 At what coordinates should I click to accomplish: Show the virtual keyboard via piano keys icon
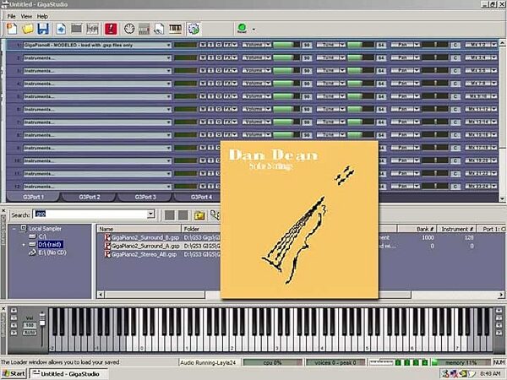coord(175,29)
